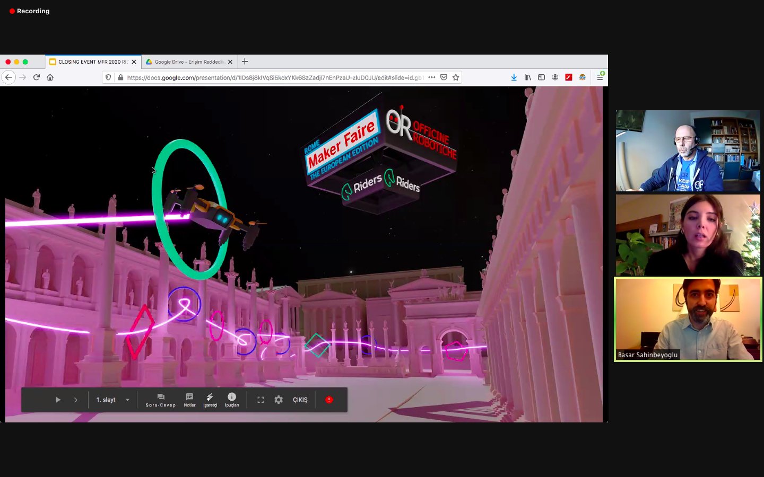764x477 pixels.
Task: Open a new browser tab
Action: [245, 61]
